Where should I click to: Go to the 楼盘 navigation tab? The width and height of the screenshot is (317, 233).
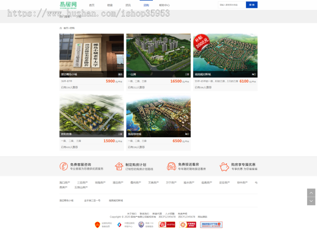tap(110, 5)
